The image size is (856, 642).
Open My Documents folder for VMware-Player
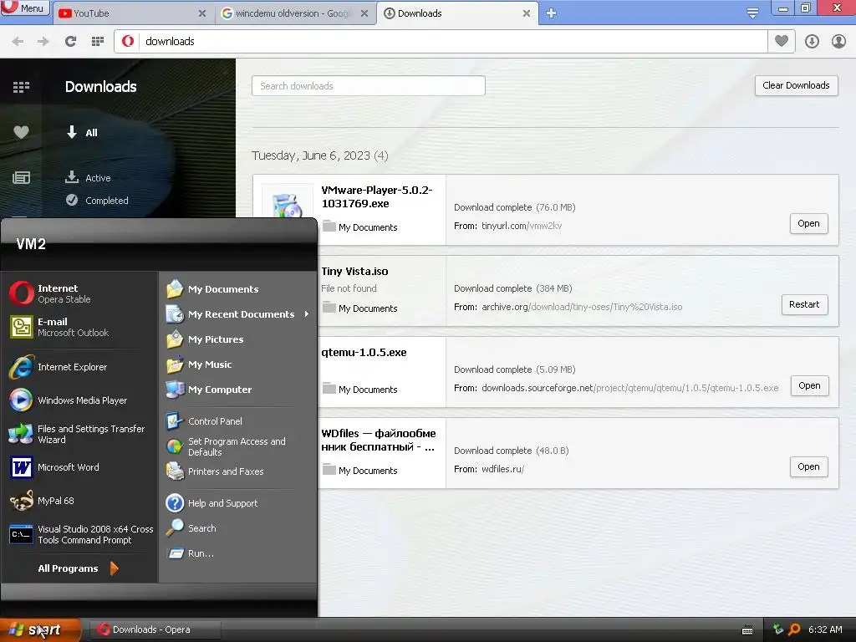click(x=360, y=227)
